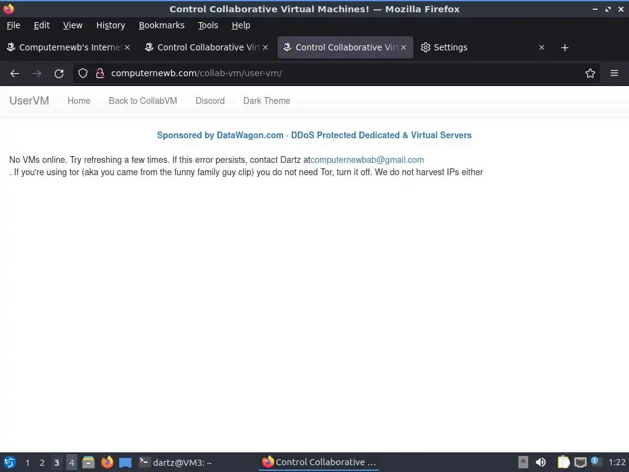Screen dimensions: 629x472
Task: Open the application start menu in taskbar
Action: coord(10,462)
